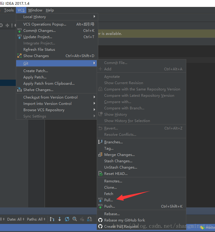
Task: Click the Merge Changes icon
Action: (100, 155)
